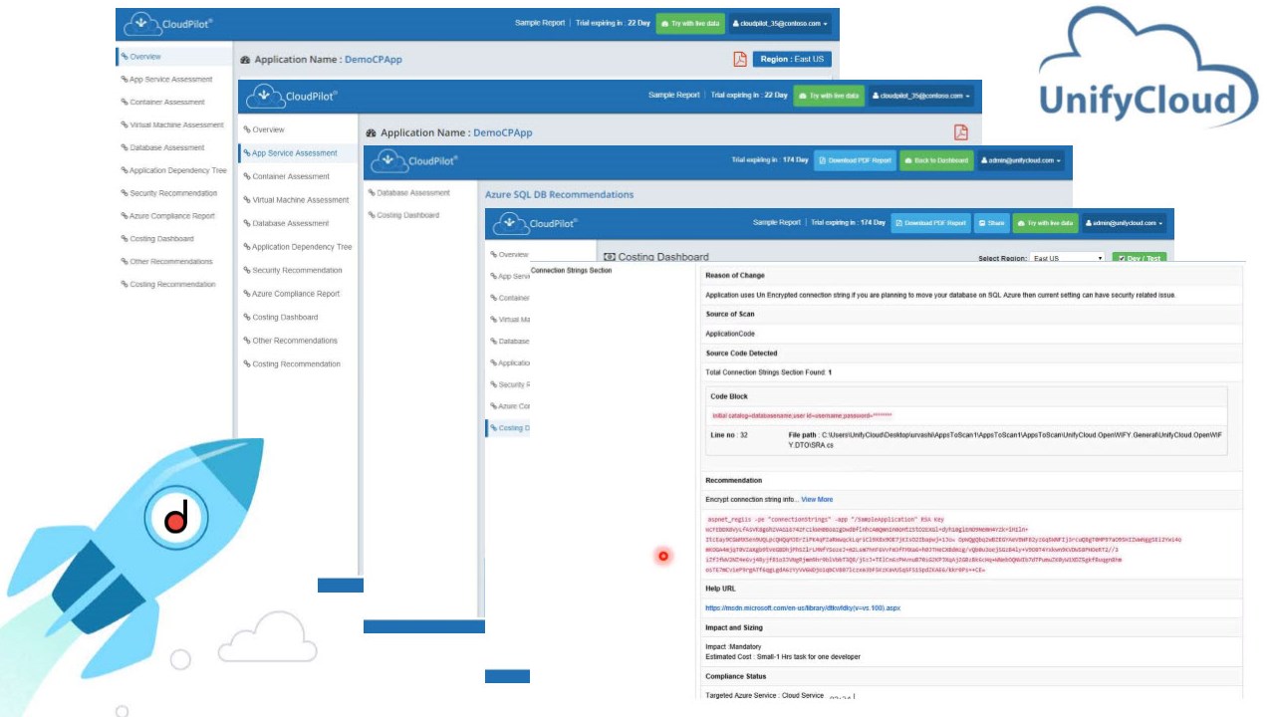The height and width of the screenshot is (717, 1275).
Task: Click the Share button
Action: [x=990, y=223]
